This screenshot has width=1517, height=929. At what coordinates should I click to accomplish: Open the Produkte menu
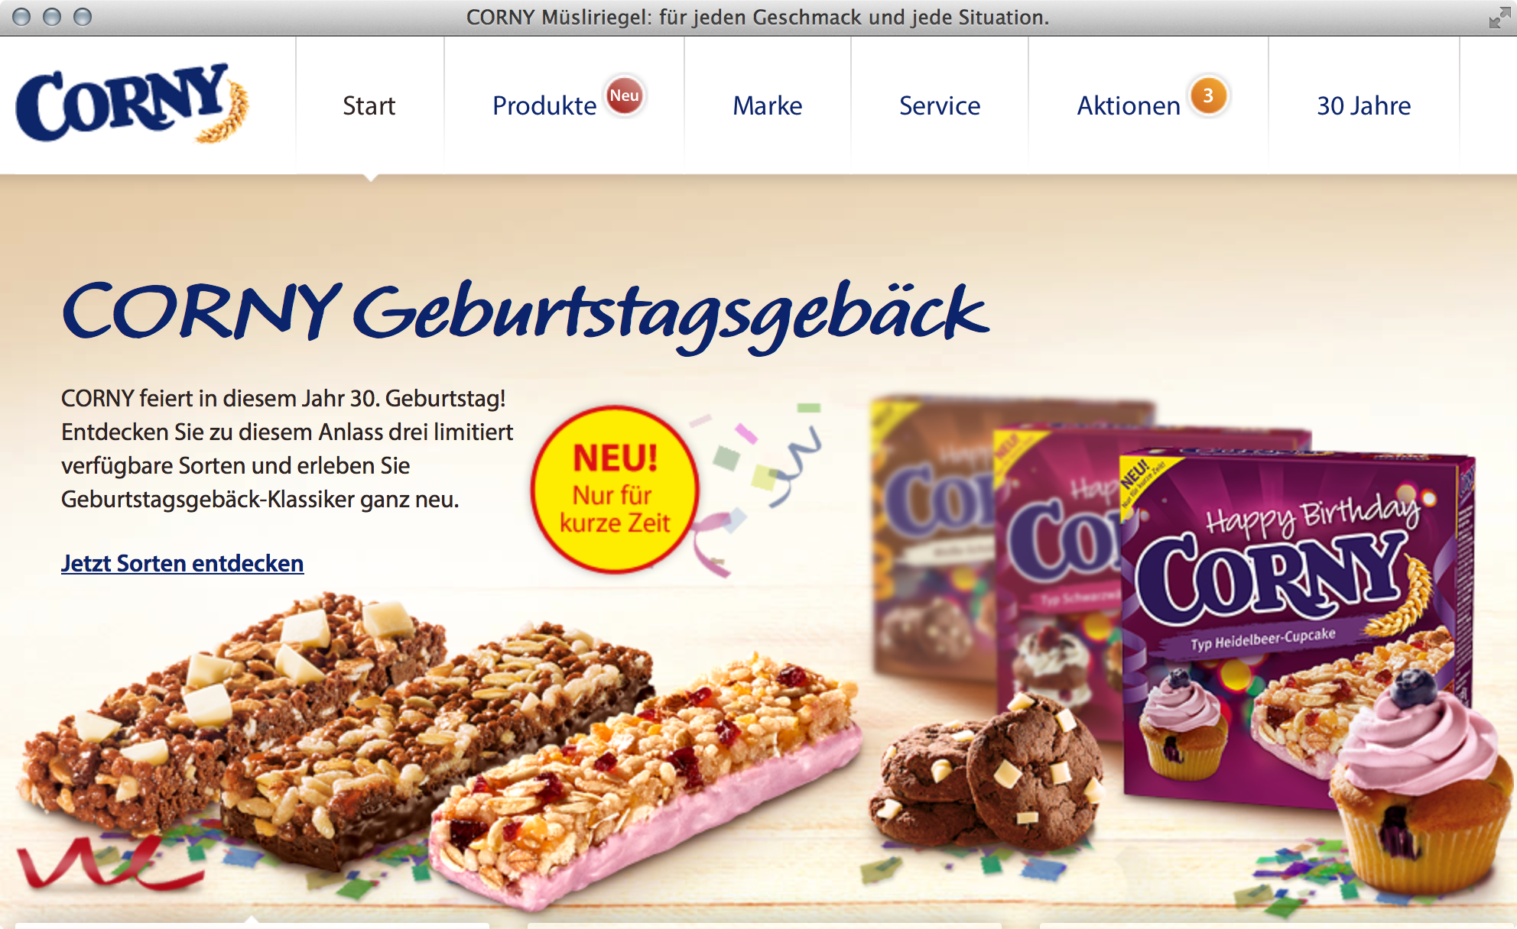(x=544, y=105)
